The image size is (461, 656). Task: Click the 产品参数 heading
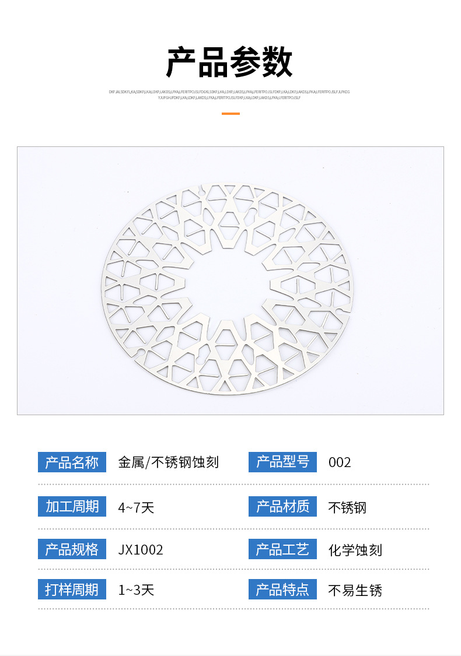click(229, 62)
